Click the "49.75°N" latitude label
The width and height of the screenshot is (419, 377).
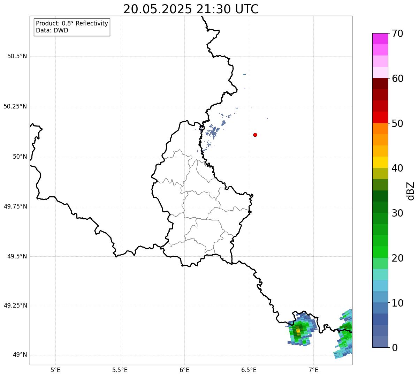[x=15, y=206]
